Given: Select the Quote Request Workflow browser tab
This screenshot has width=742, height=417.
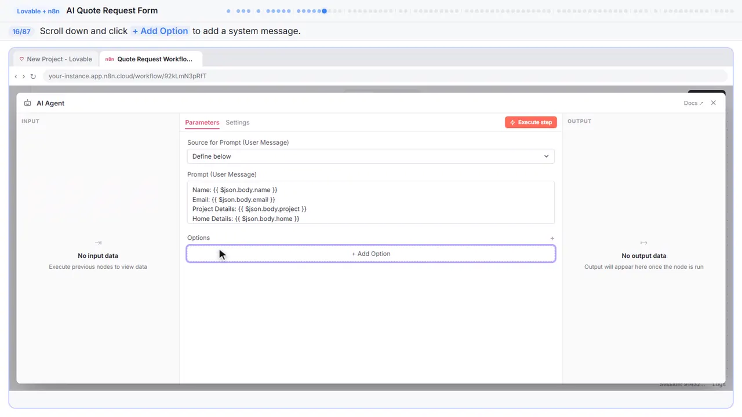Looking at the screenshot, I should [151, 59].
